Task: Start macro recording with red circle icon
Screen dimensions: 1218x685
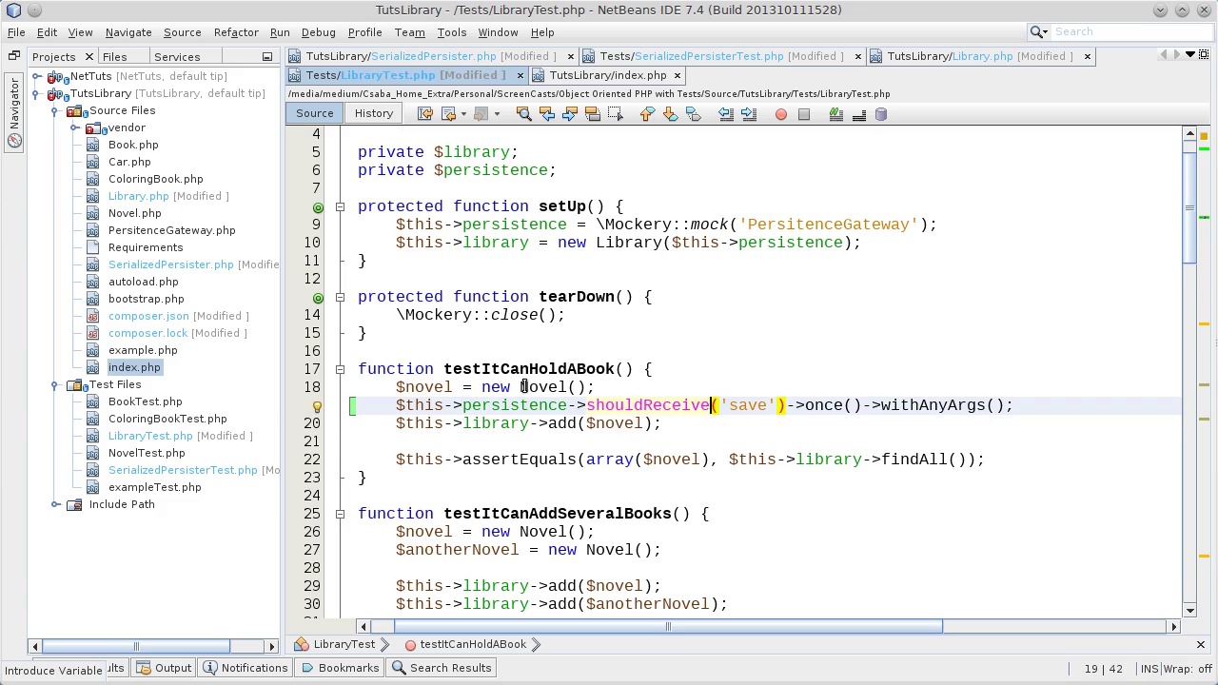Action: (x=781, y=114)
